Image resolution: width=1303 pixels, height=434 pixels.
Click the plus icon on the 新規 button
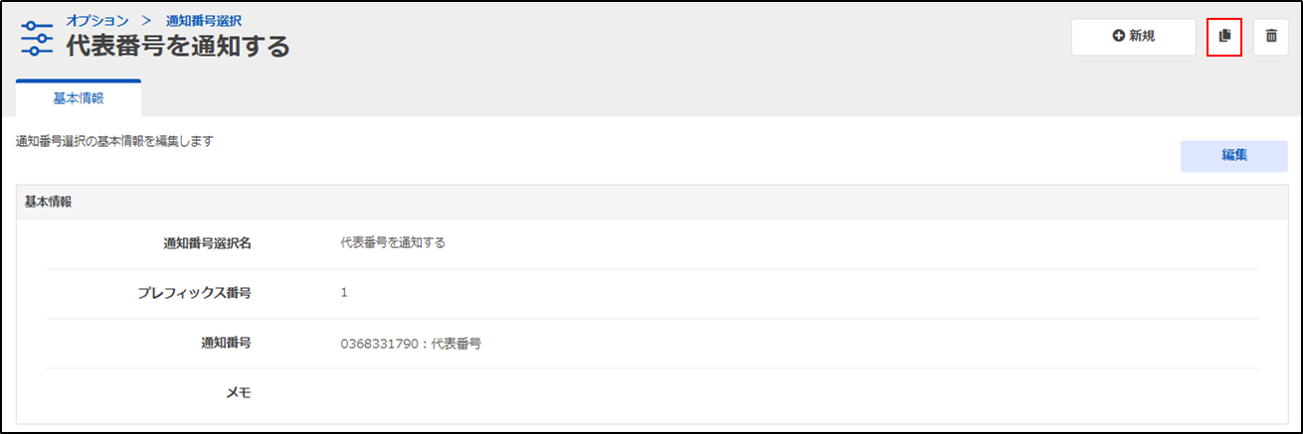click(1119, 36)
